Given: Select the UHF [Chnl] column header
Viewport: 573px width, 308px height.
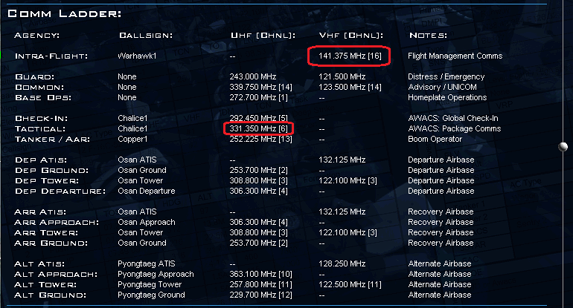Looking at the screenshot, I should point(263,35).
